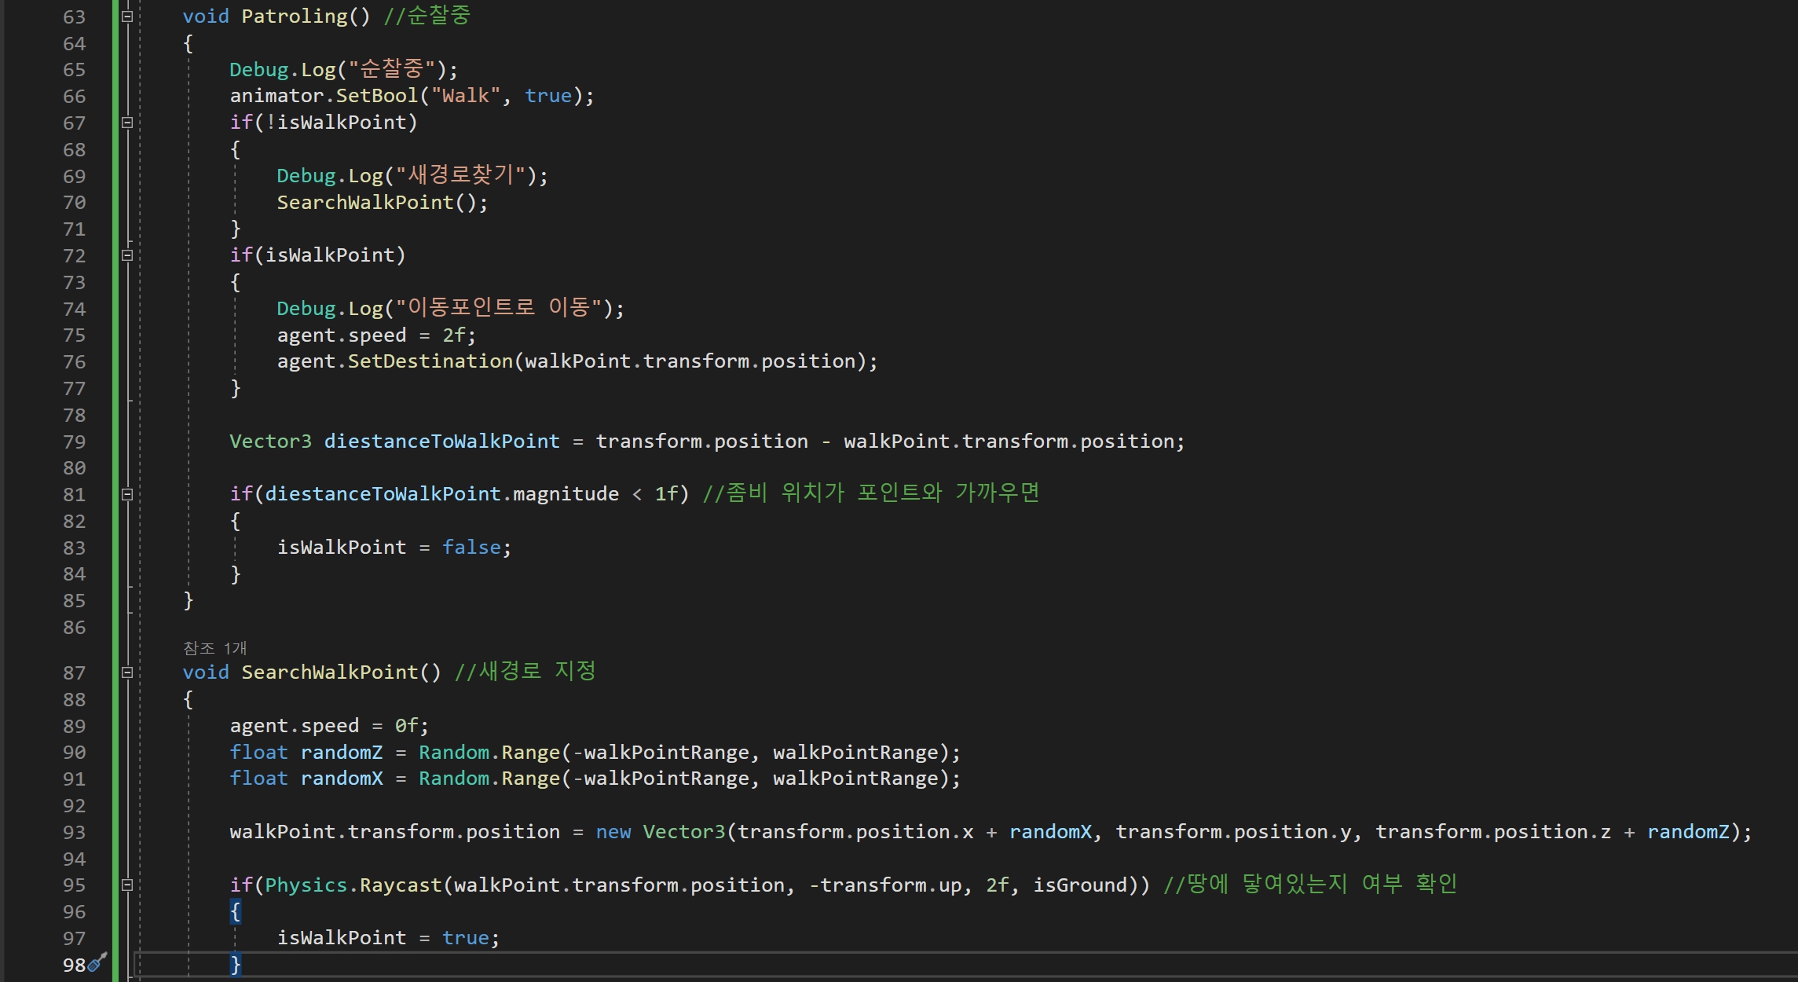Open the quick actions screwdriver icon on line 98
This screenshot has height=982, width=1798.
point(97,963)
